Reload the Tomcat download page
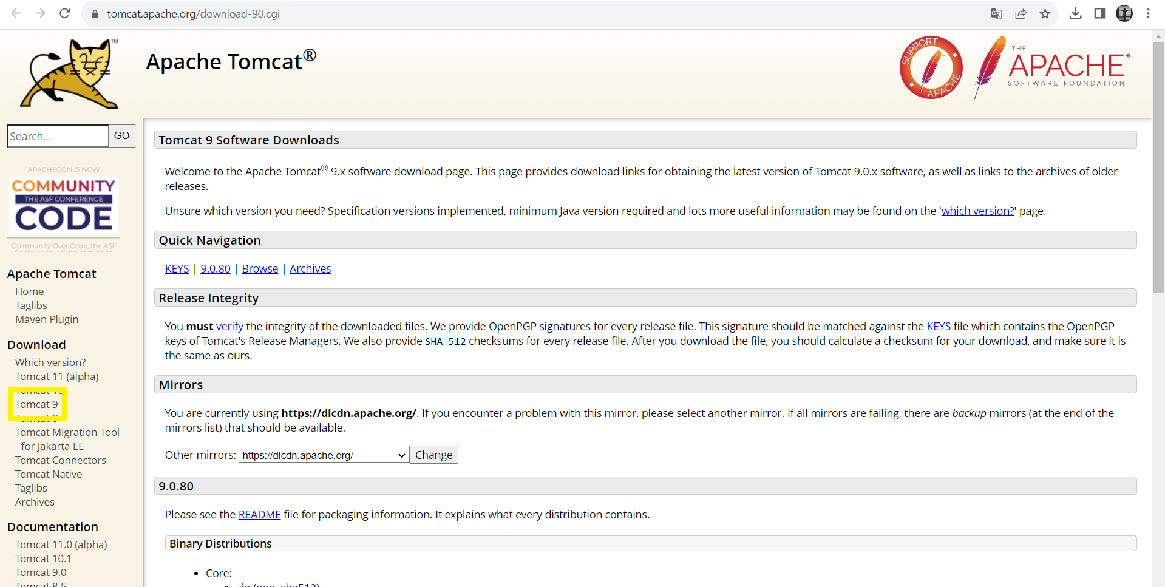The width and height of the screenshot is (1165, 587). (x=65, y=13)
